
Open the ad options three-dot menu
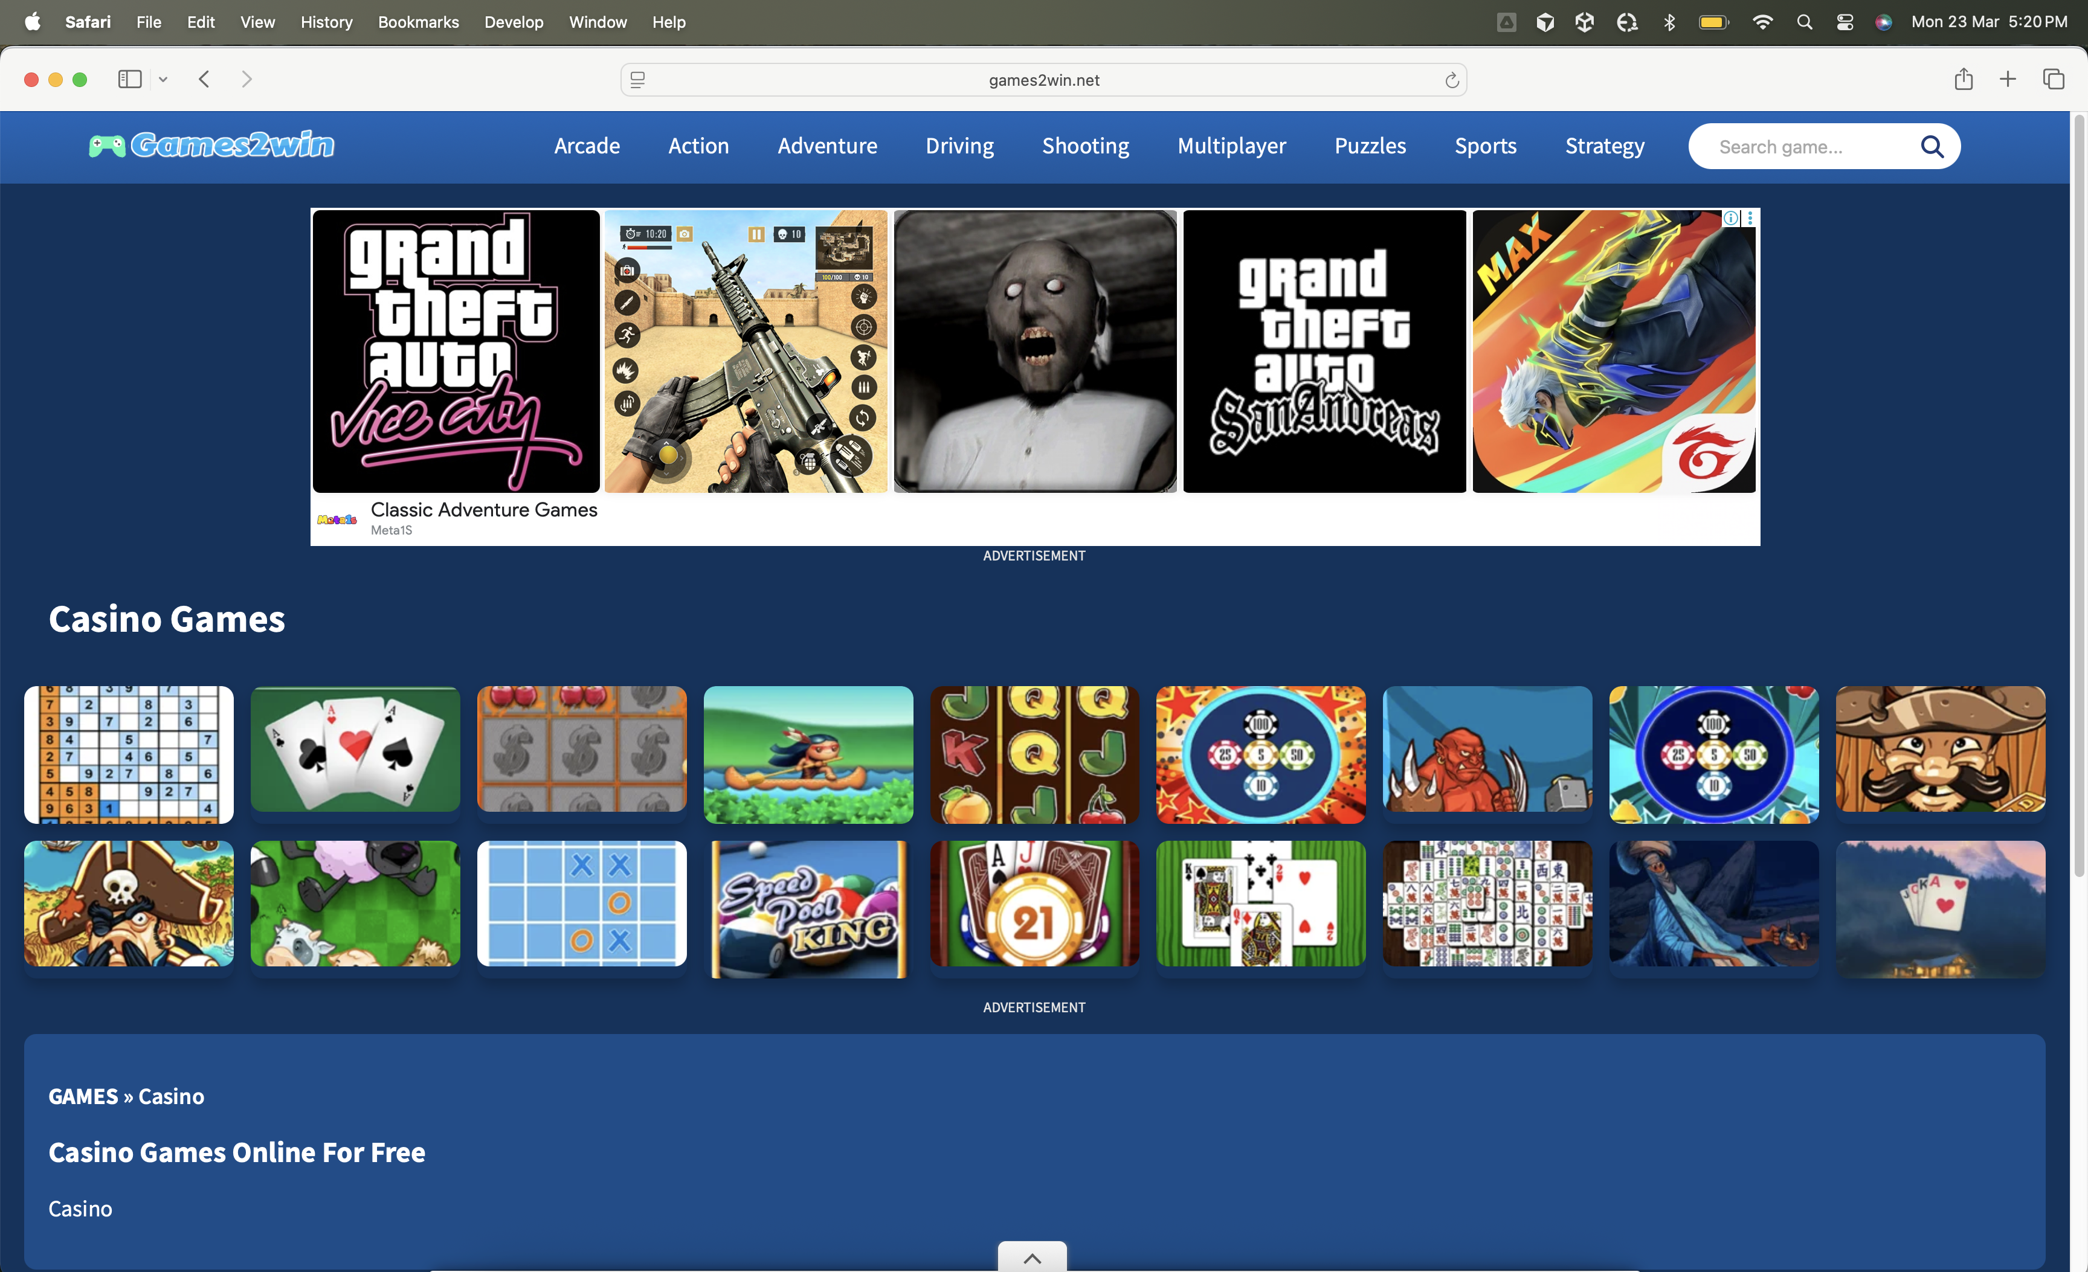click(x=1750, y=219)
